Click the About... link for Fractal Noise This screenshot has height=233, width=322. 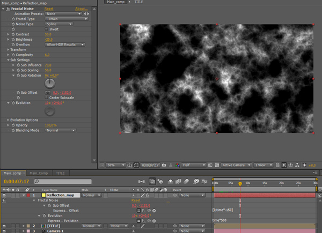pos(81,9)
